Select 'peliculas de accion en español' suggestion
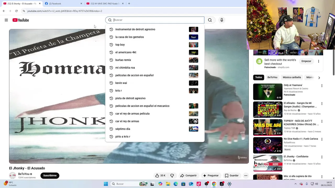This screenshot has width=335, height=188. pos(155,75)
